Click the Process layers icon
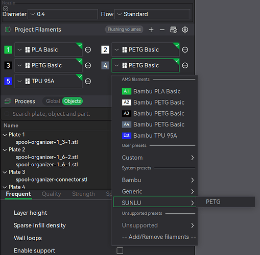260x255 pixels. 8,101
